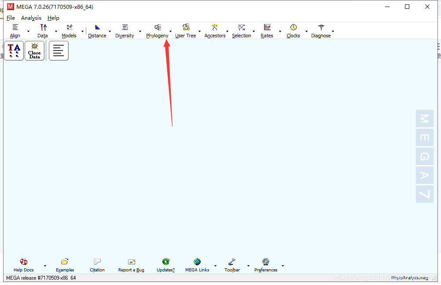Open the alignment lines icon button
Screen dimensions: 441x285
pyautogui.click(x=59, y=51)
